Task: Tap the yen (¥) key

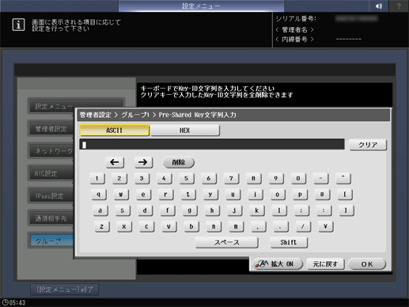Action: point(326,226)
